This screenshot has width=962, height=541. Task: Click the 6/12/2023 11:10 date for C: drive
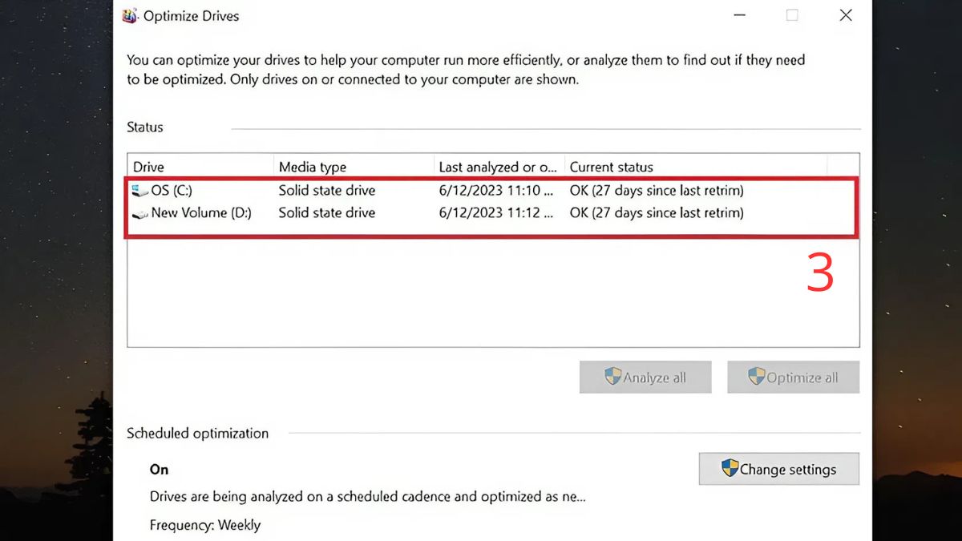click(495, 191)
